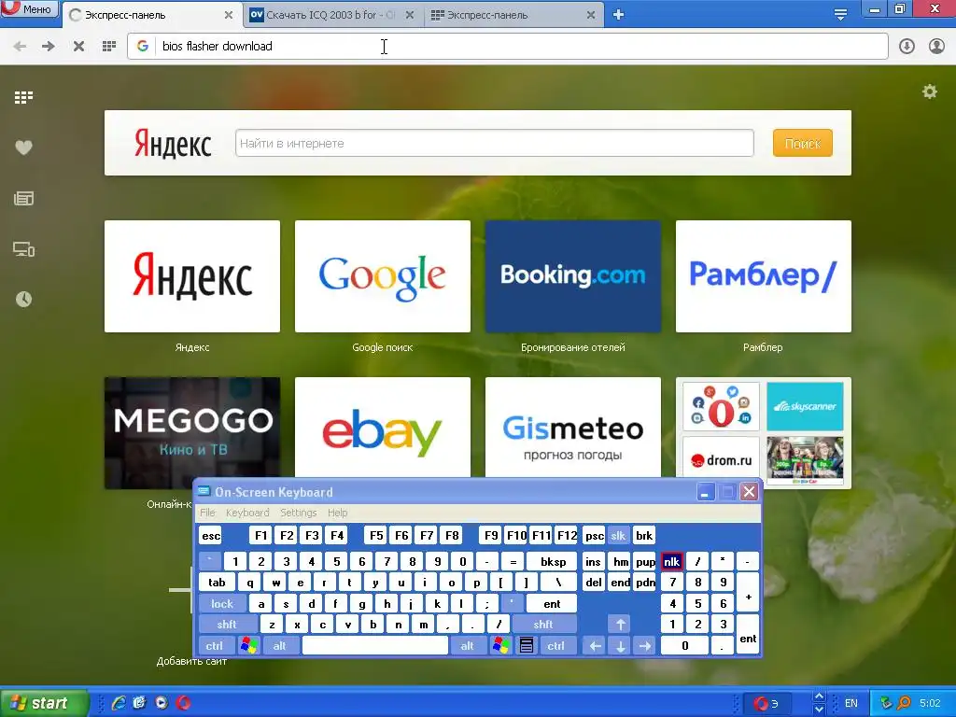Click the tab key on On-Screen Keyboard
This screenshot has height=717, width=956.
pyautogui.click(x=217, y=583)
